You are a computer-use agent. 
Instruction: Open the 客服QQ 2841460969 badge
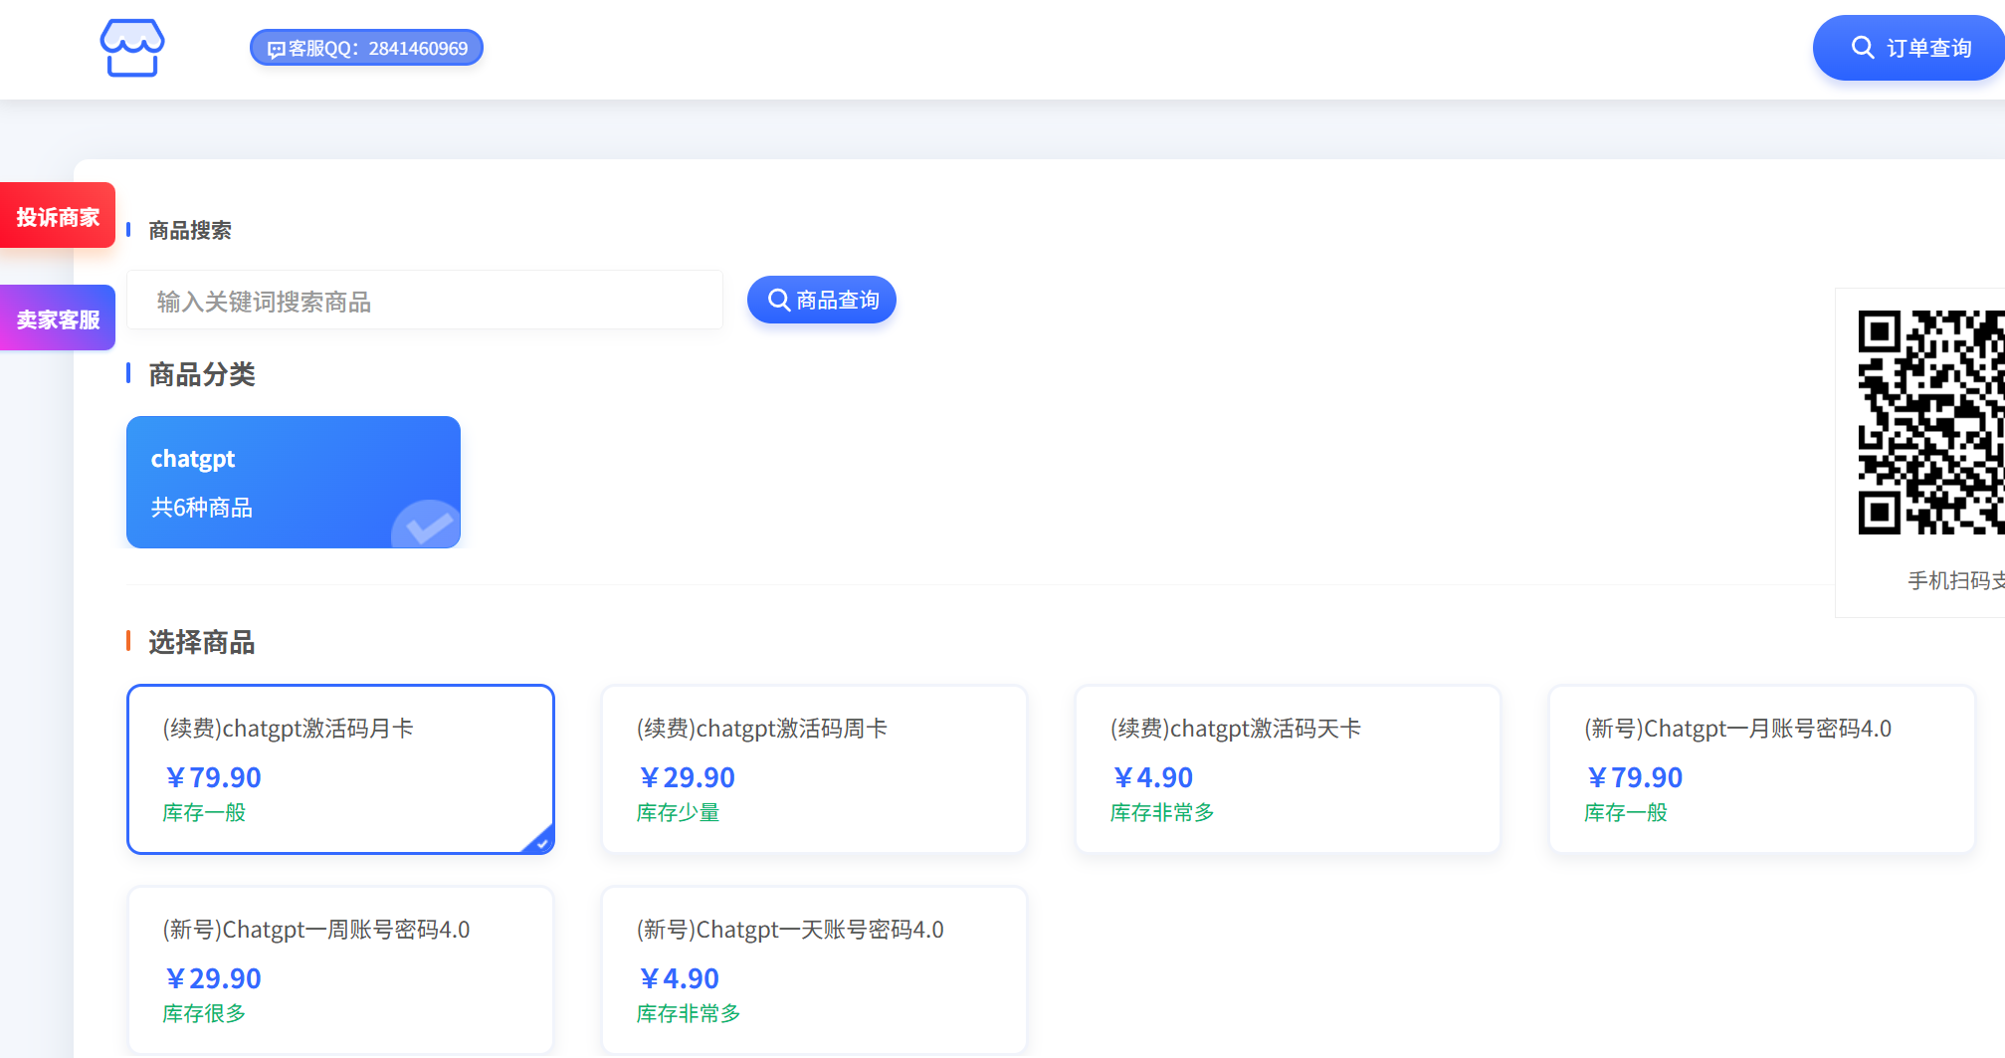pyautogui.click(x=366, y=48)
